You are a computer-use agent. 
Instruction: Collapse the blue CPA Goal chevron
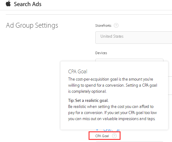(x=97, y=130)
